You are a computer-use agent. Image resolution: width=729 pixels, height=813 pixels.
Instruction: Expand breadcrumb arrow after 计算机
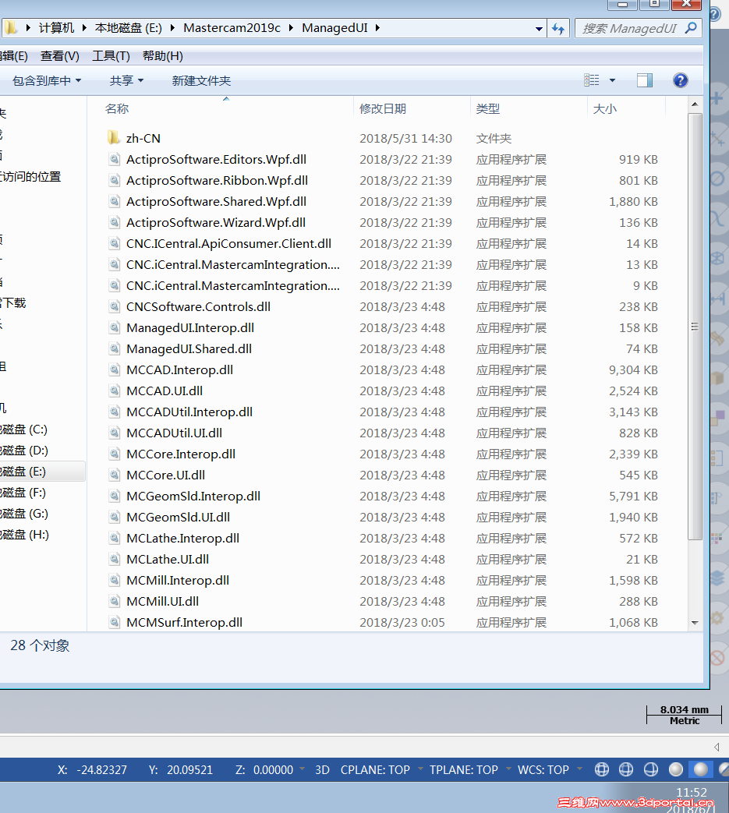(x=84, y=27)
